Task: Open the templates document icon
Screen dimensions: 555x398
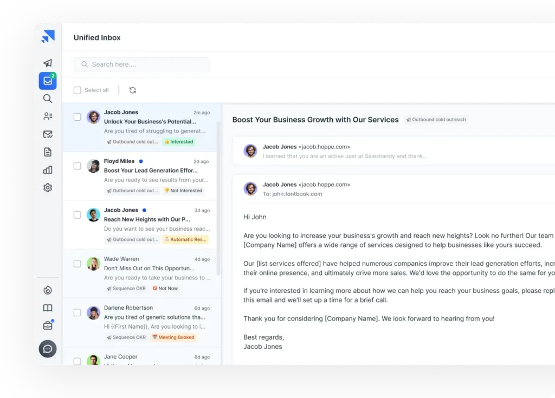Action: click(x=48, y=152)
